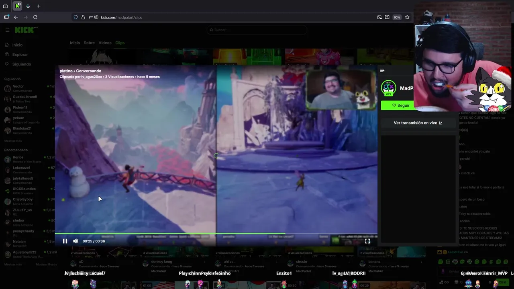Switch to the channel Inicio tab

point(75,43)
